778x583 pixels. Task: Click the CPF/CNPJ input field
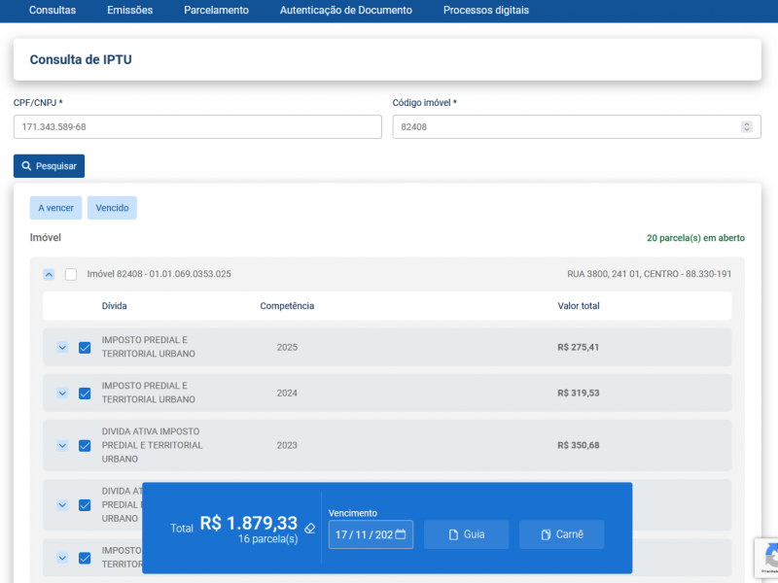click(197, 127)
